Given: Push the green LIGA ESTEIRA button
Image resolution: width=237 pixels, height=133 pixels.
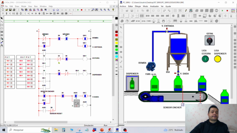Looking at the screenshot, I should click(205, 59).
